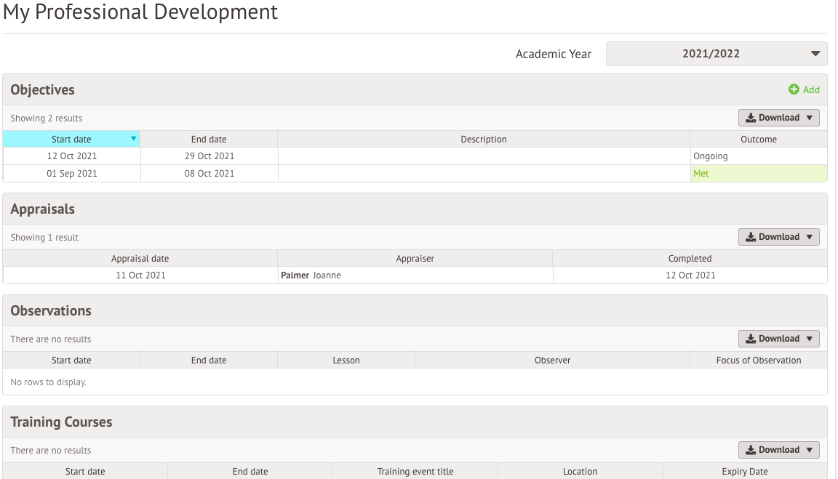
Task: Click the Training Courses section heading
Action: pyautogui.click(x=61, y=422)
